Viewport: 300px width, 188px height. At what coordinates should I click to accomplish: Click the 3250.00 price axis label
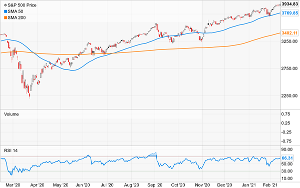[x=289, y=41]
